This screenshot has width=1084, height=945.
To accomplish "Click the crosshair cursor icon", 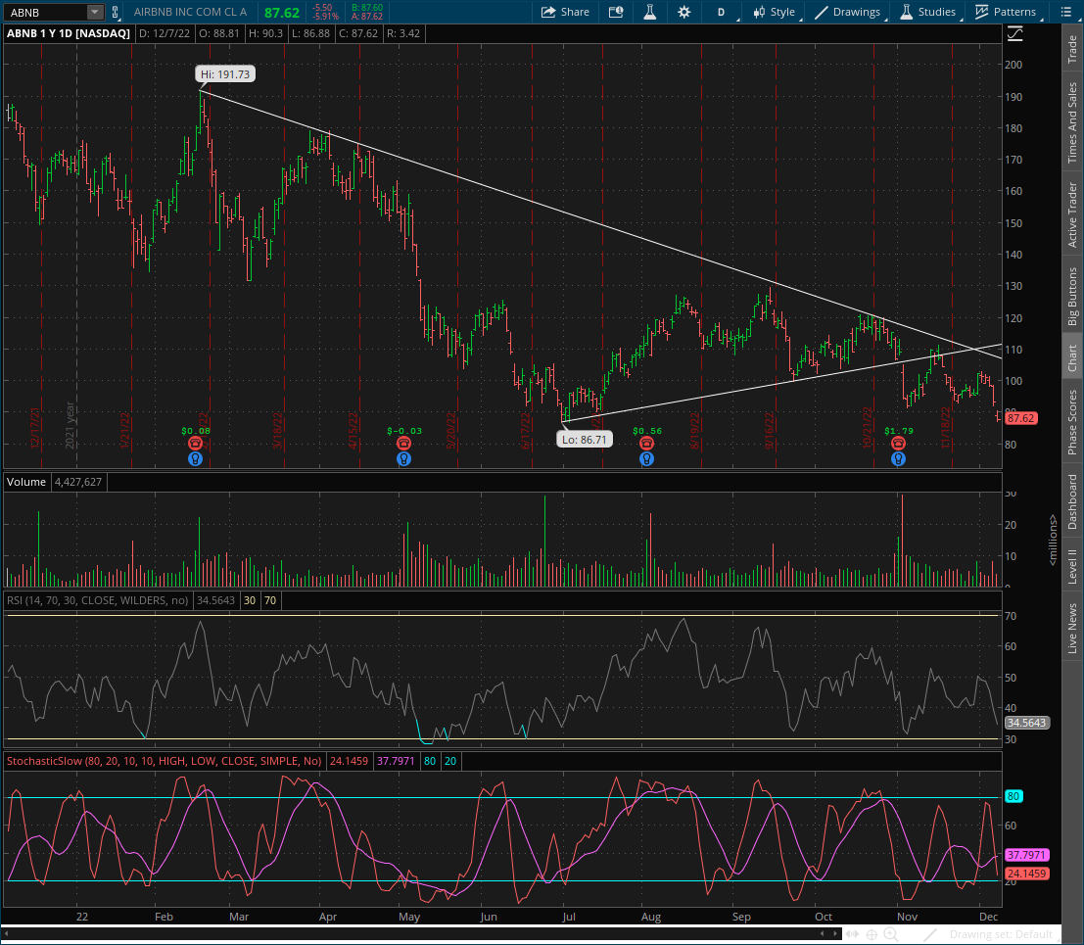I will click(872, 934).
